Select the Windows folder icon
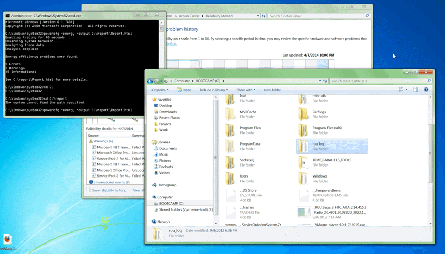The height and width of the screenshot is (254, 445). (x=303, y=179)
